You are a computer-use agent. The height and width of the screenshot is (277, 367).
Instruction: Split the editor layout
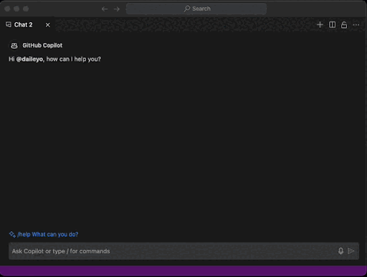pos(332,24)
